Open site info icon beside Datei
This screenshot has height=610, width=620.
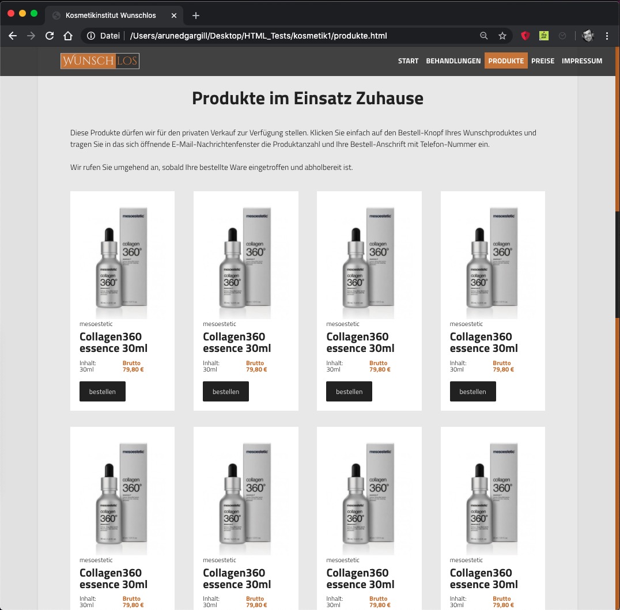[91, 36]
